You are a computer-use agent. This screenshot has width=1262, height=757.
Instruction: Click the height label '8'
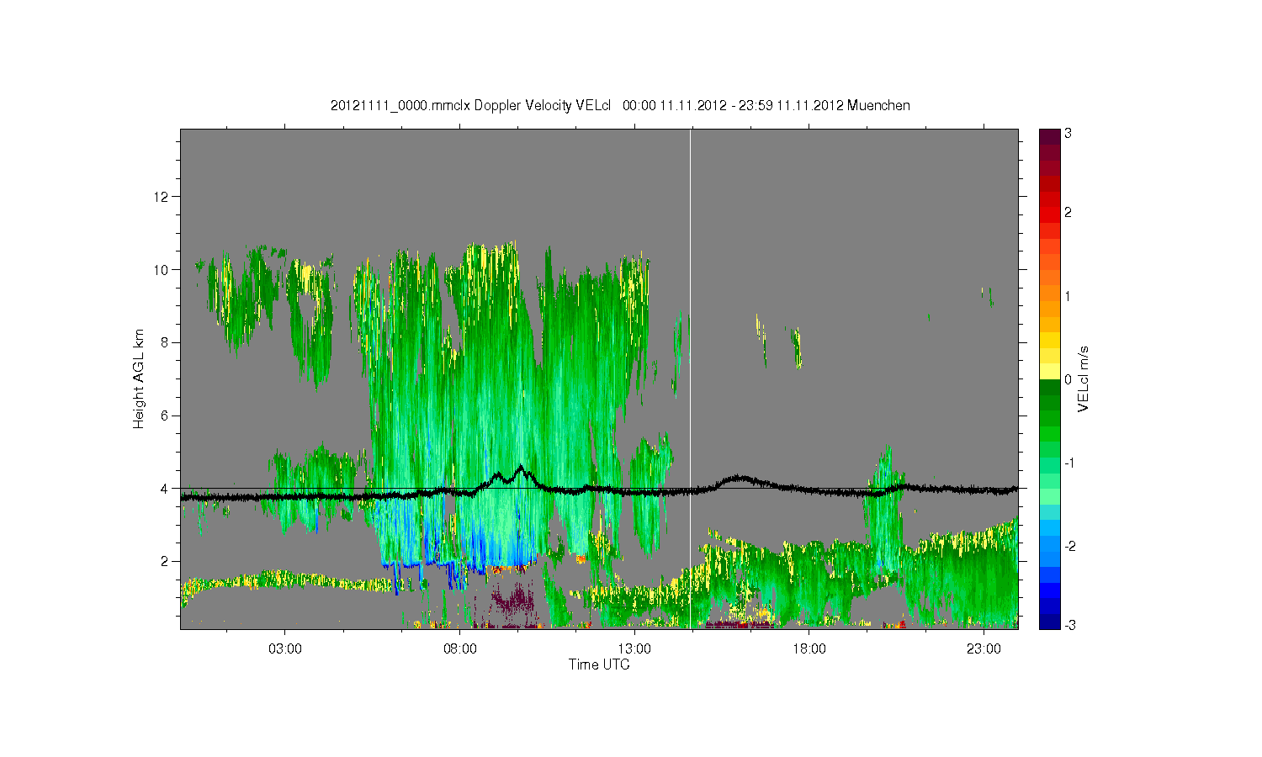[x=165, y=342]
